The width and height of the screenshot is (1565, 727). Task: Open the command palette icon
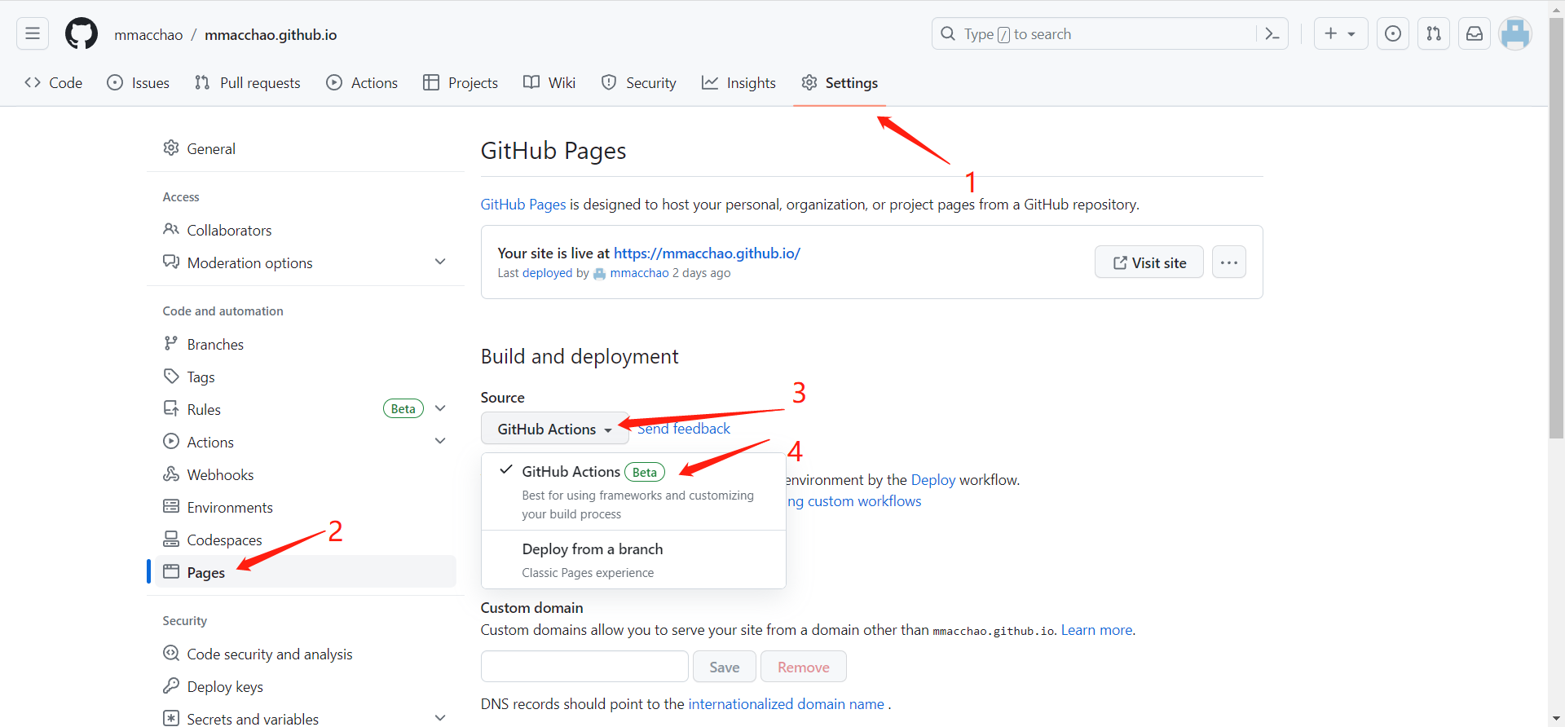point(1272,33)
